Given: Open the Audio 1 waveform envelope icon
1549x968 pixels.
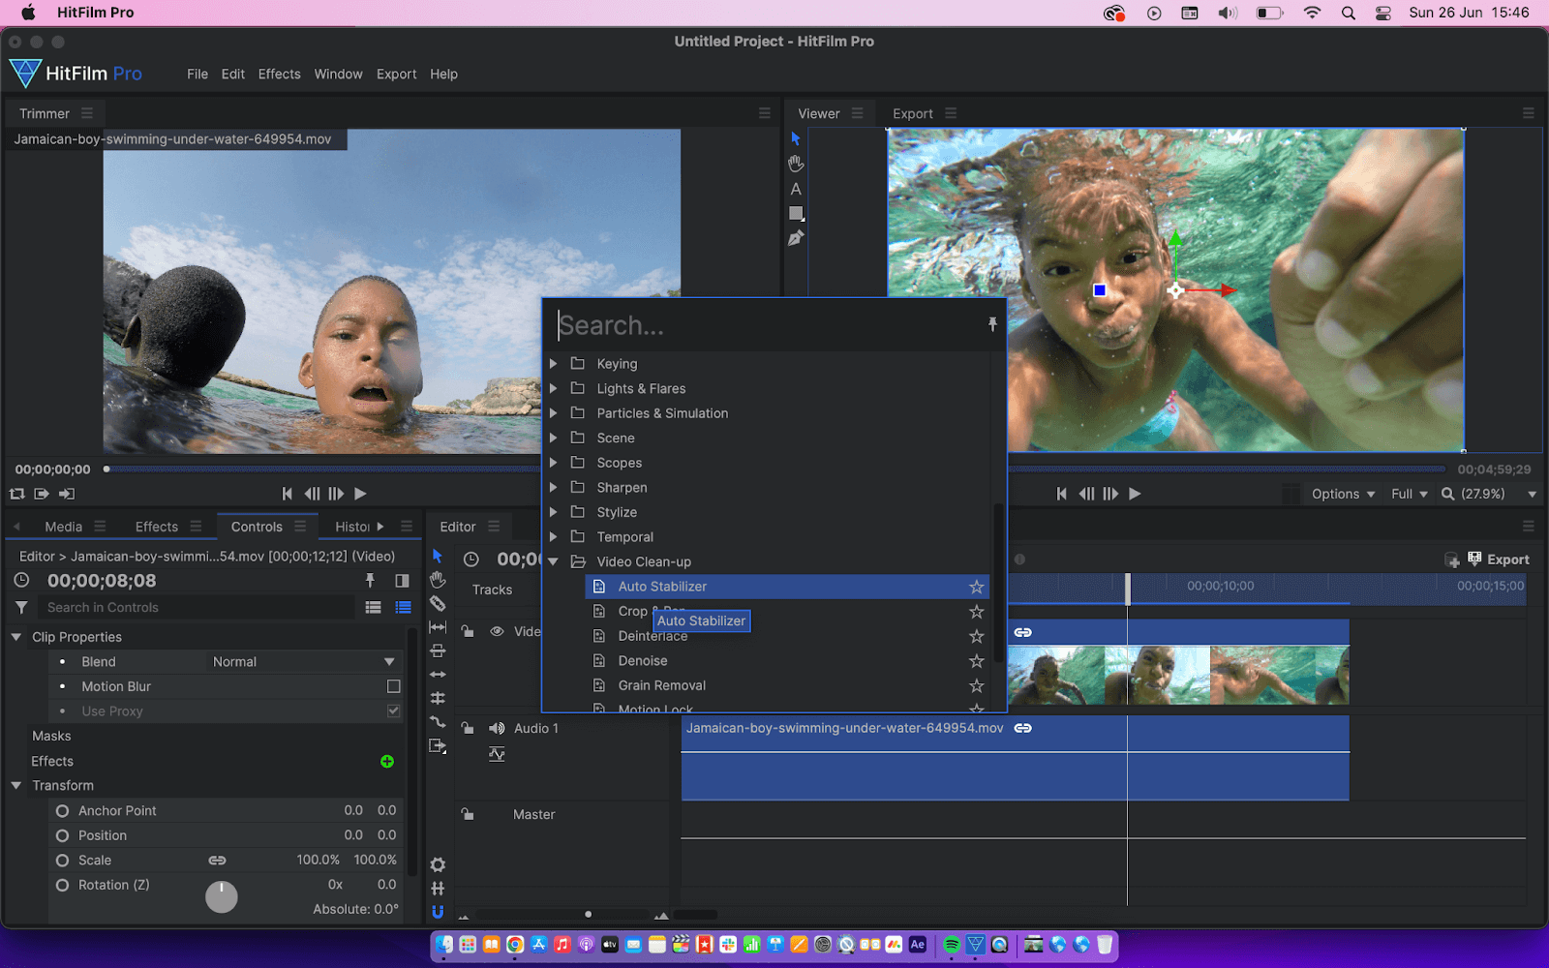Looking at the screenshot, I should pyautogui.click(x=497, y=754).
